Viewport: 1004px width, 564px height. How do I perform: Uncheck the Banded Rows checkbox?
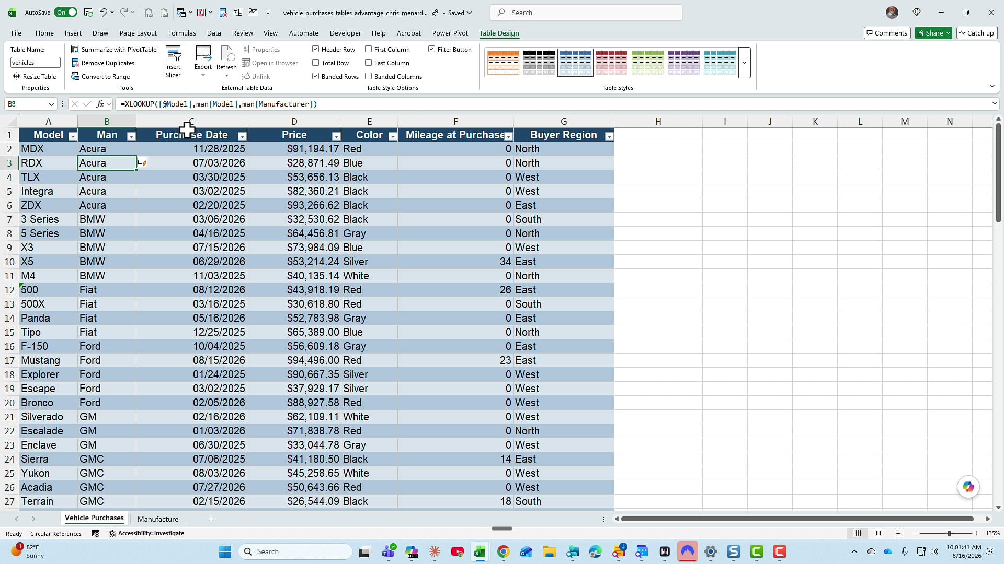coord(316,76)
